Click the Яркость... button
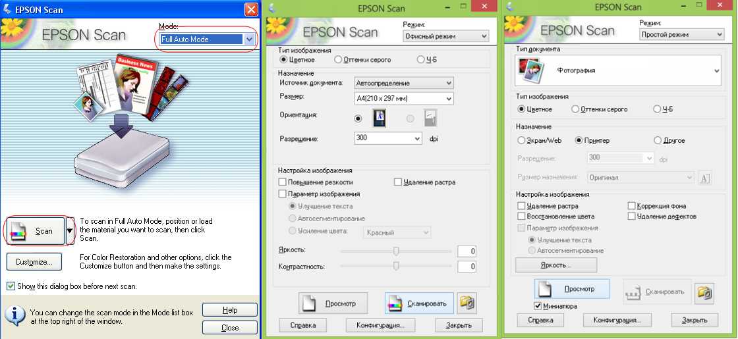Image resolution: width=738 pixels, height=339 pixels. [556, 265]
